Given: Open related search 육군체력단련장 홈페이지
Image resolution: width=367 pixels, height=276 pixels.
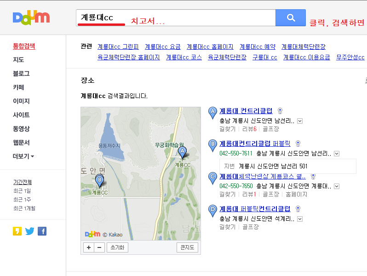Looking at the screenshot, I should pos(129,57).
